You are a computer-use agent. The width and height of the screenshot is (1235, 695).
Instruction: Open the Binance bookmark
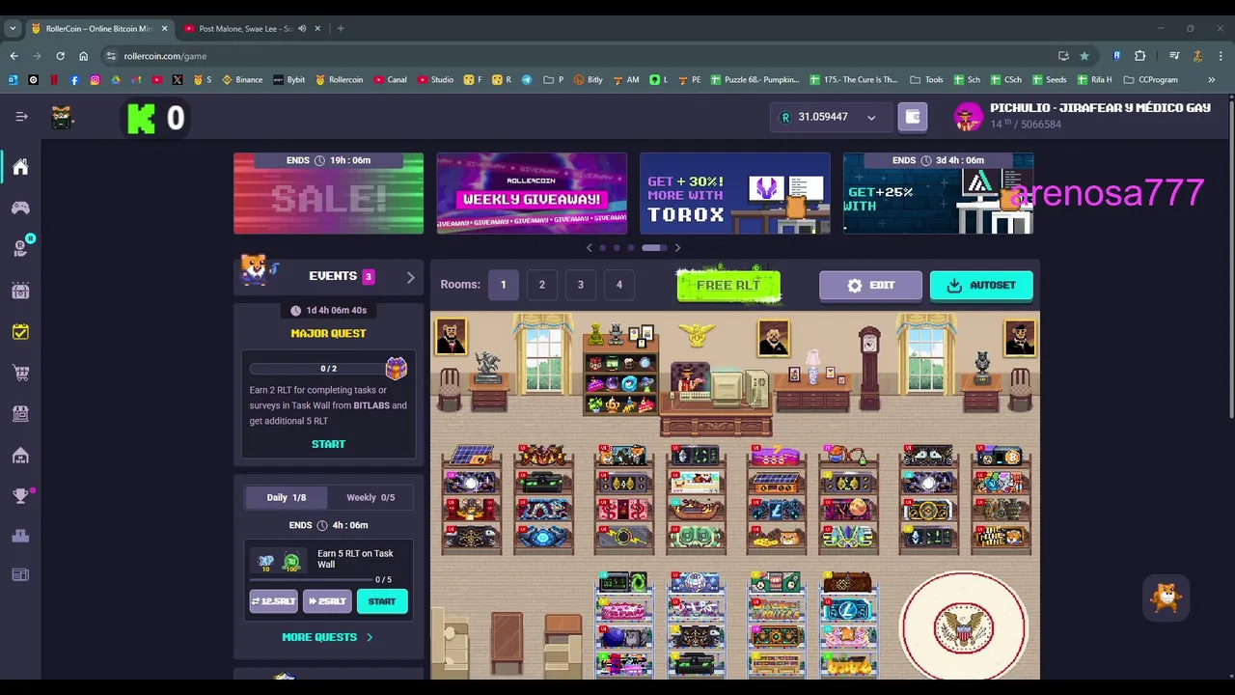click(242, 80)
